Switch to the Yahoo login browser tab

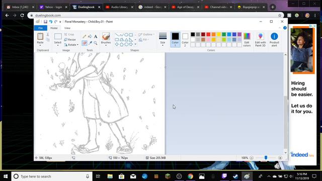click(x=53, y=7)
